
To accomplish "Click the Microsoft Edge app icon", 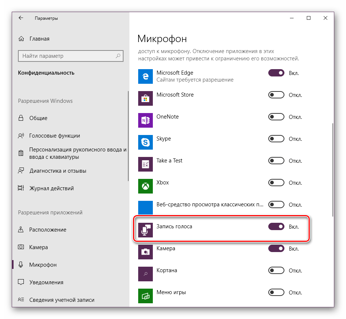I will [145, 76].
